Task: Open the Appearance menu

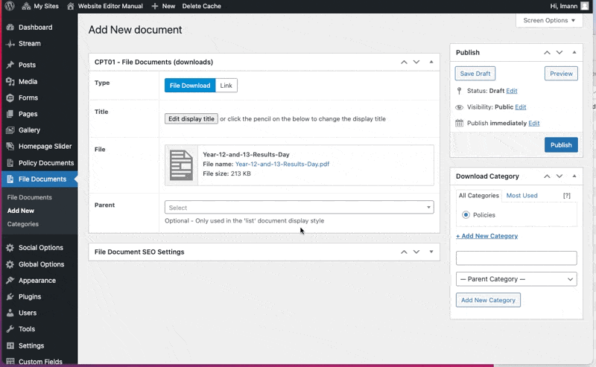Action: pos(37,281)
